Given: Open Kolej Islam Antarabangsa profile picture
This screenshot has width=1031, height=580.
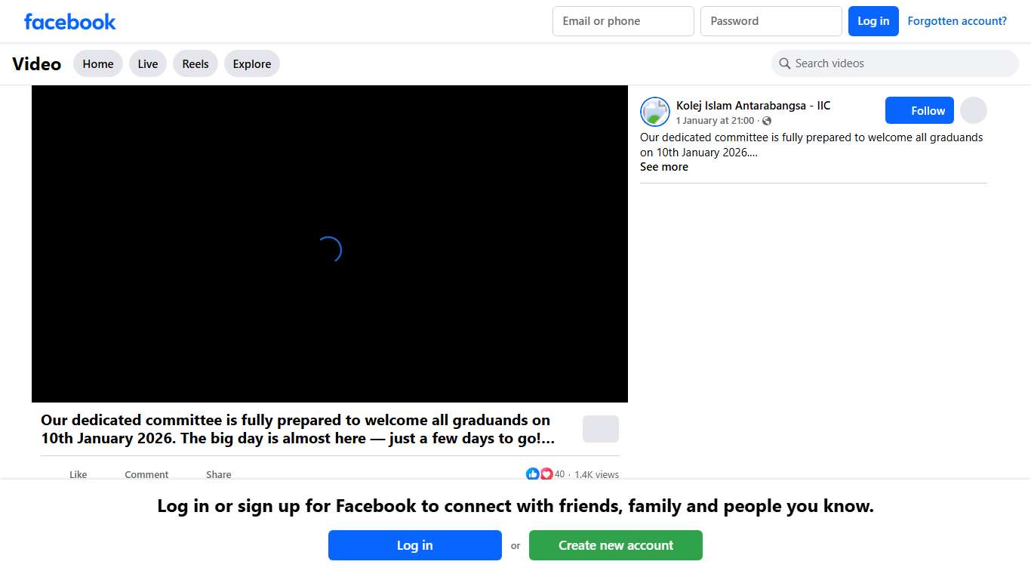Looking at the screenshot, I should 654,112.
